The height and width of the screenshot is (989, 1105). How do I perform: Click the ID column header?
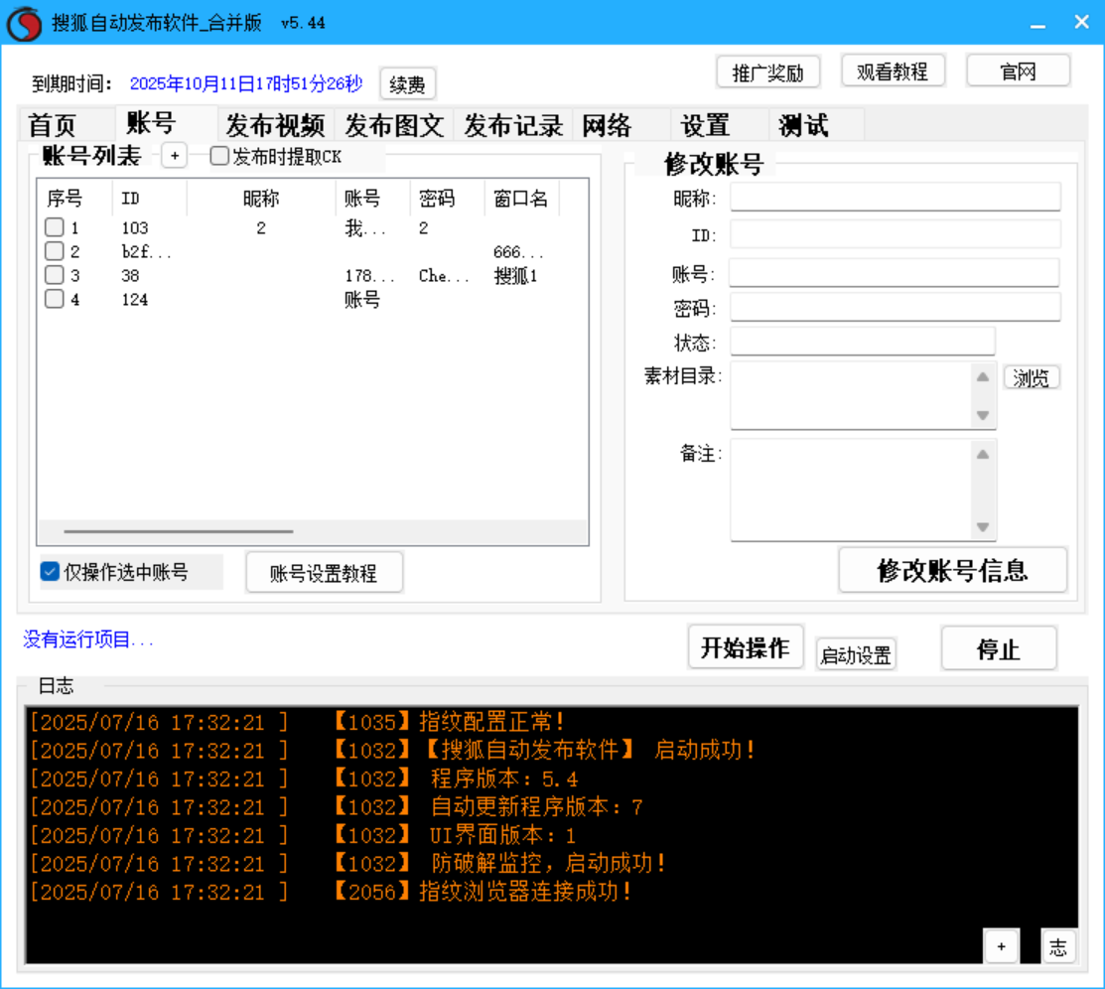point(149,198)
